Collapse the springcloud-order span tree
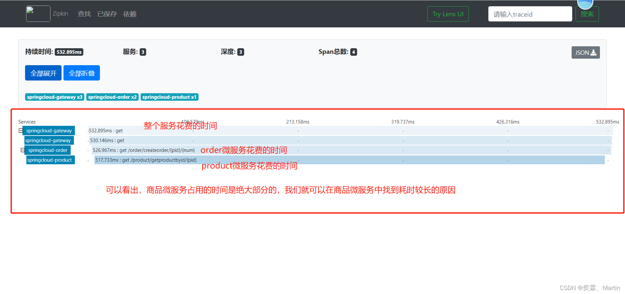The width and height of the screenshot is (625, 294). 23,150
